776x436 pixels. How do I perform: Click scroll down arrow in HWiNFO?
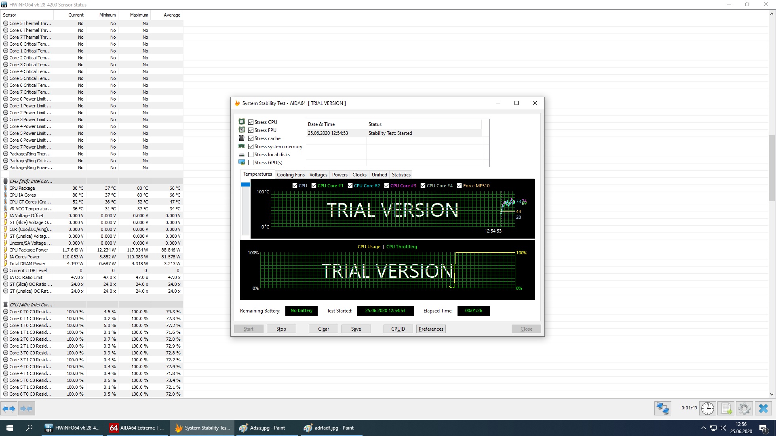(x=772, y=394)
